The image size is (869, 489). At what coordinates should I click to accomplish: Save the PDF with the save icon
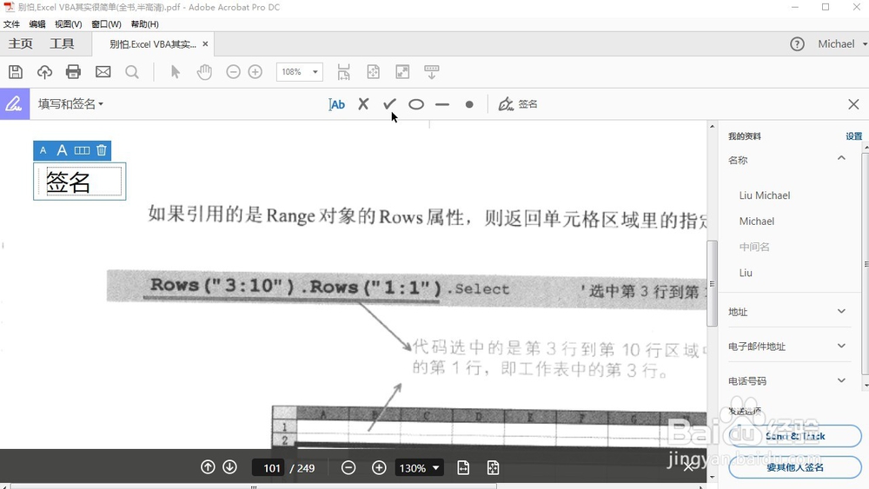(16, 72)
